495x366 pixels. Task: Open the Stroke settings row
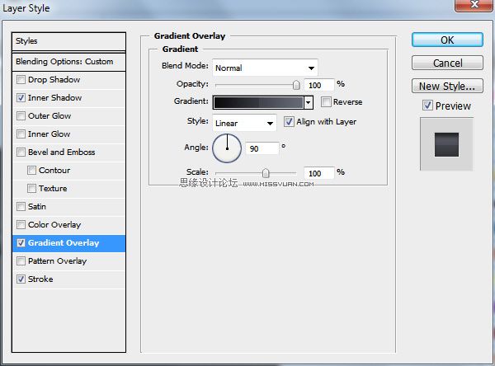(68, 279)
